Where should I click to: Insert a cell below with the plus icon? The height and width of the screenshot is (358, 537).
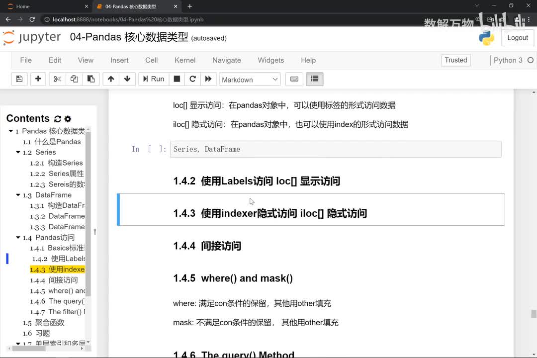pos(38,79)
